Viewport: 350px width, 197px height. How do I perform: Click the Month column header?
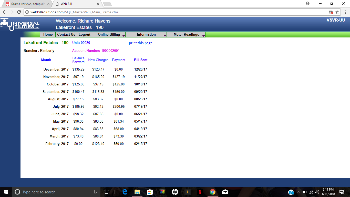46,60
